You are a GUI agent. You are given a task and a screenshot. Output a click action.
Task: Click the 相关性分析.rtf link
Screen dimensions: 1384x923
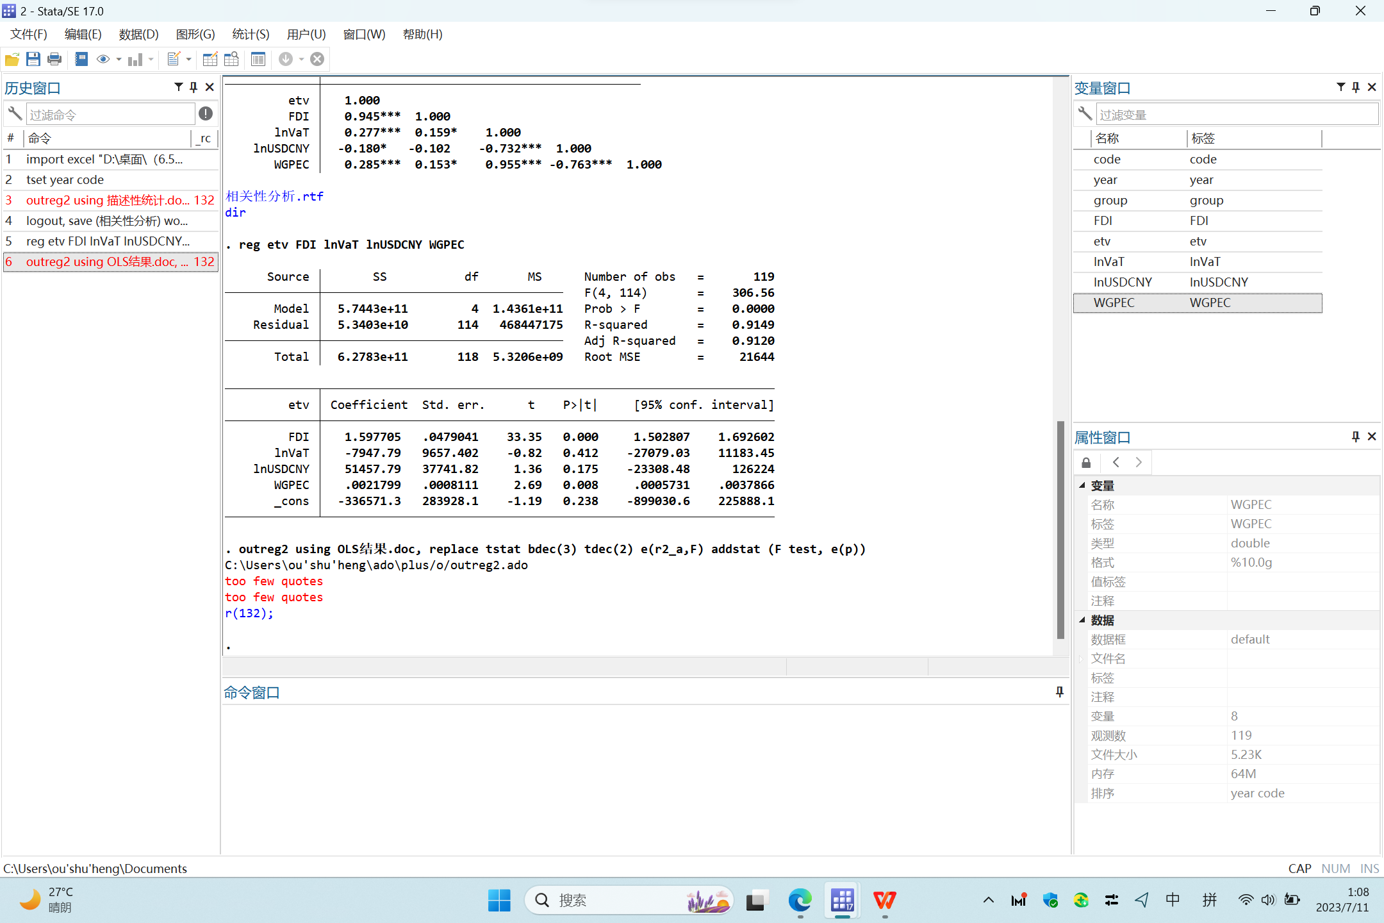click(x=274, y=196)
